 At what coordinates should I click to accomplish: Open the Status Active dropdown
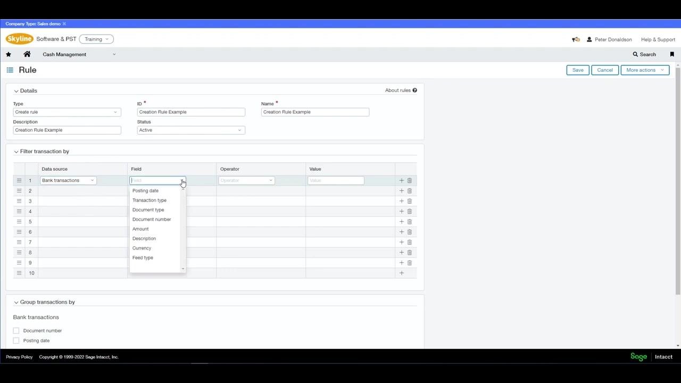[191, 130]
